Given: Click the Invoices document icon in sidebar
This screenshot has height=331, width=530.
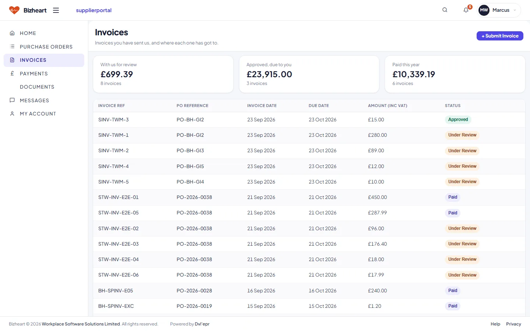Looking at the screenshot, I should tap(12, 60).
